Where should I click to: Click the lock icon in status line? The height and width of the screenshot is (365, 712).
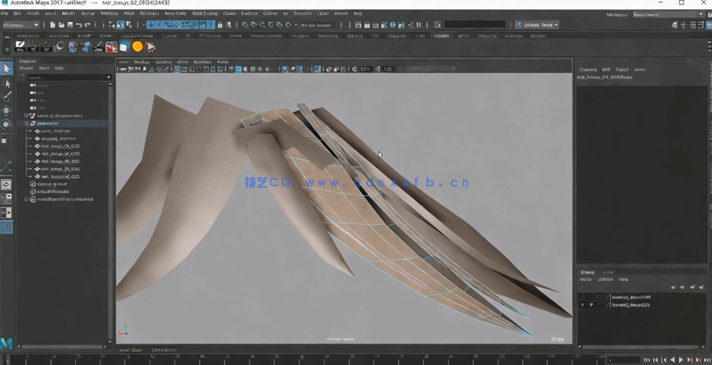tap(220, 25)
